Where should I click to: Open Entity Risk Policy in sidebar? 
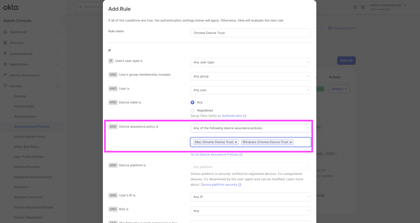[27, 147]
